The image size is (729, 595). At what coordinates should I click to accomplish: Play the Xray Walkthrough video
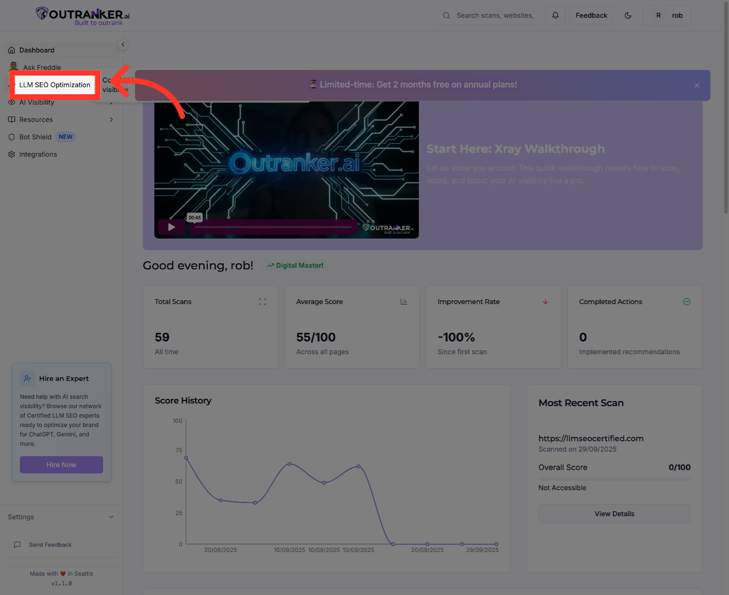coord(171,227)
